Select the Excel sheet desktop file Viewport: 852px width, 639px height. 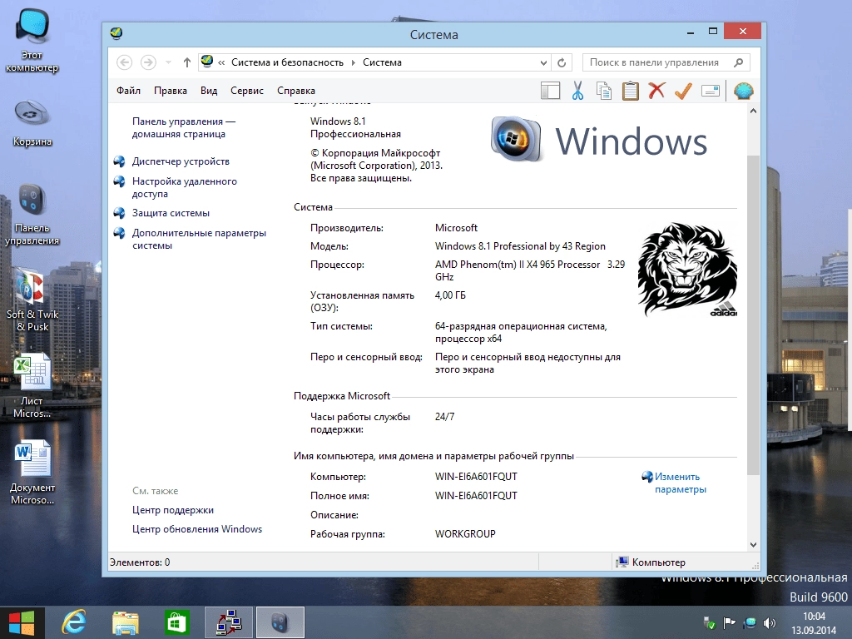point(32,386)
